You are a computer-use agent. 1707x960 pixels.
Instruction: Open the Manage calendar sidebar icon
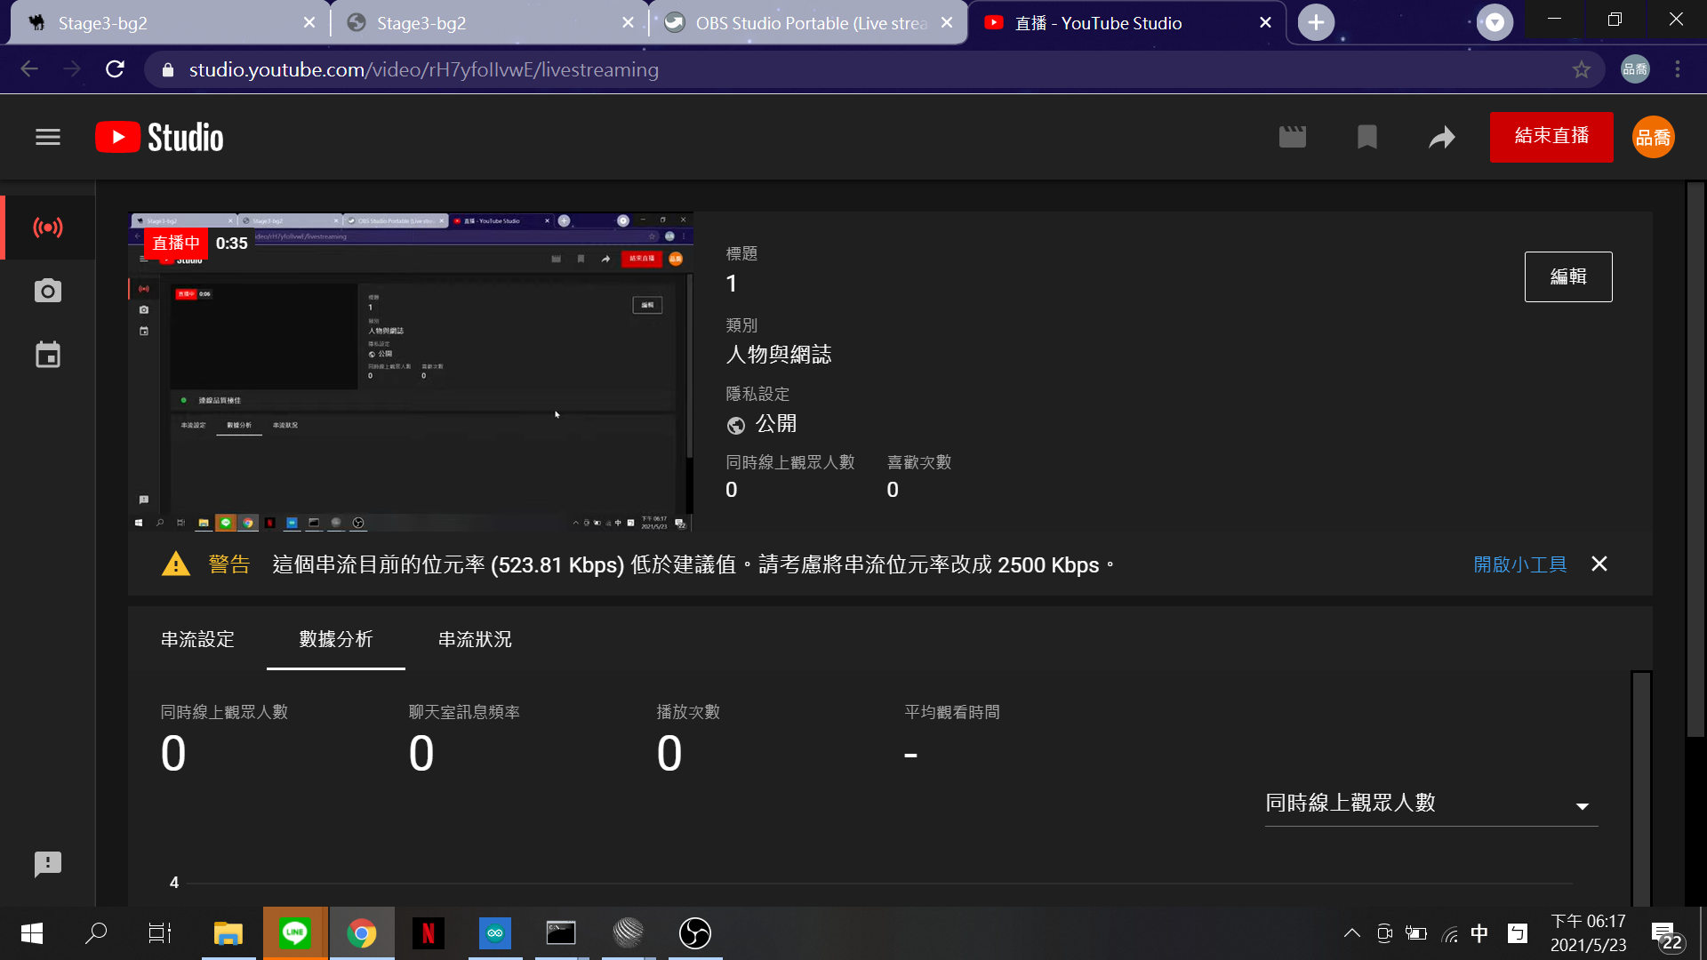pos(48,355)
